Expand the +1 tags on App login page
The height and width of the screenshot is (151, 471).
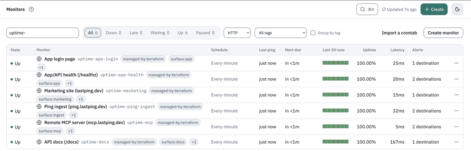point(41,67)
